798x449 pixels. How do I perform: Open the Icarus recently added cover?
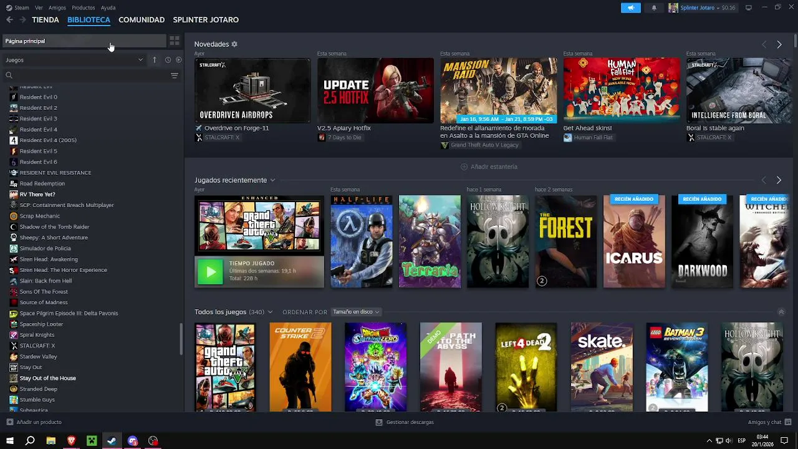click(634, 241)
